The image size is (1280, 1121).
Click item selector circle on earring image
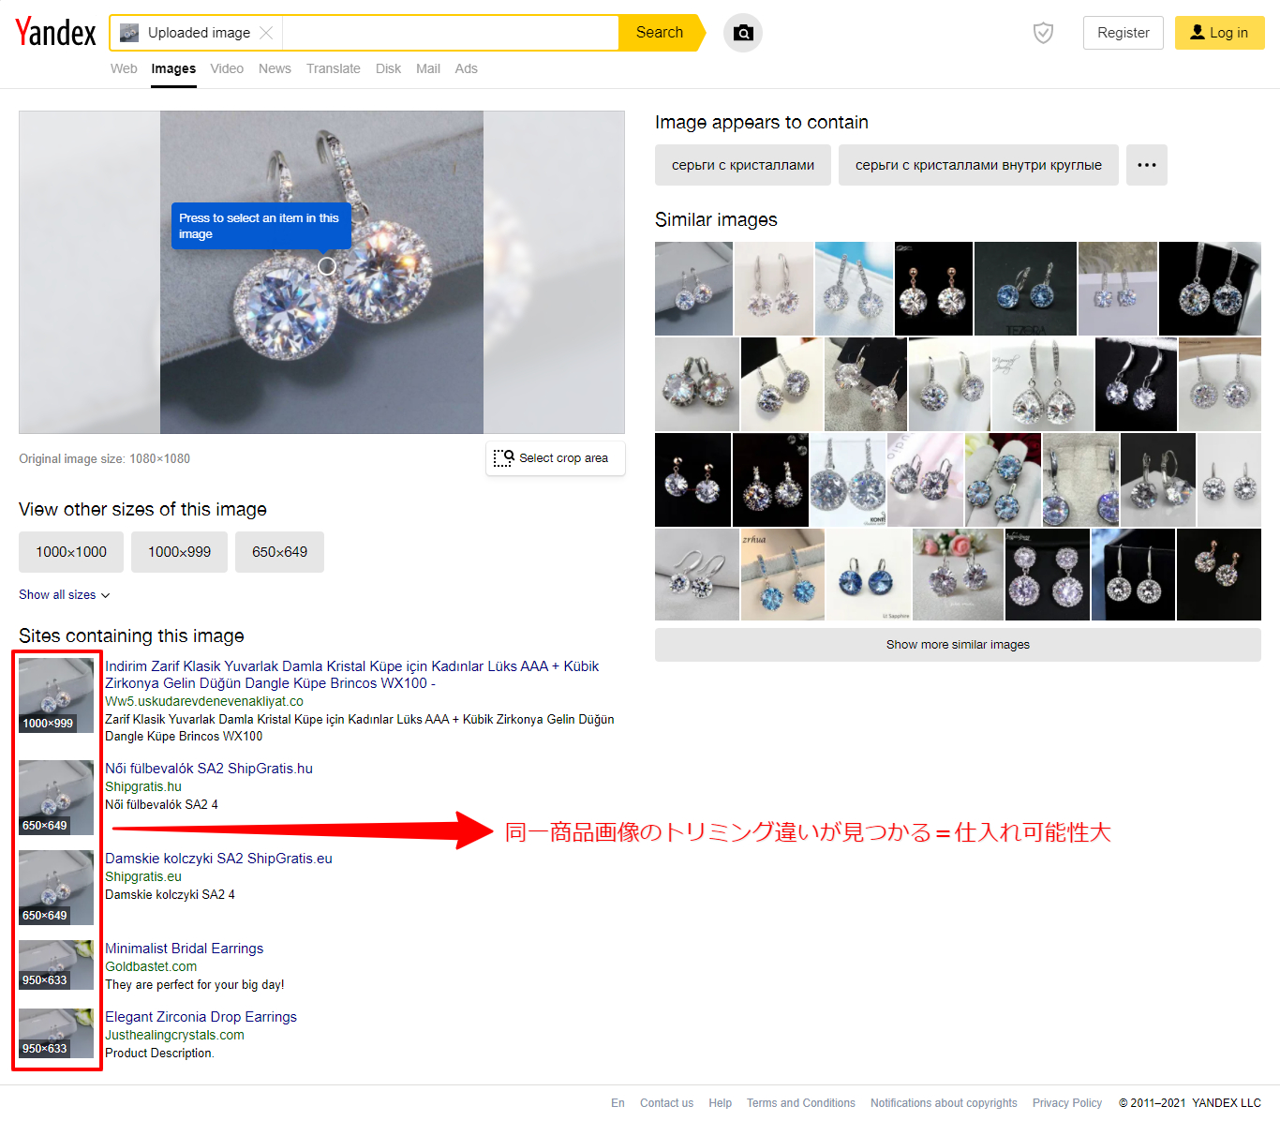coord(327,266)
